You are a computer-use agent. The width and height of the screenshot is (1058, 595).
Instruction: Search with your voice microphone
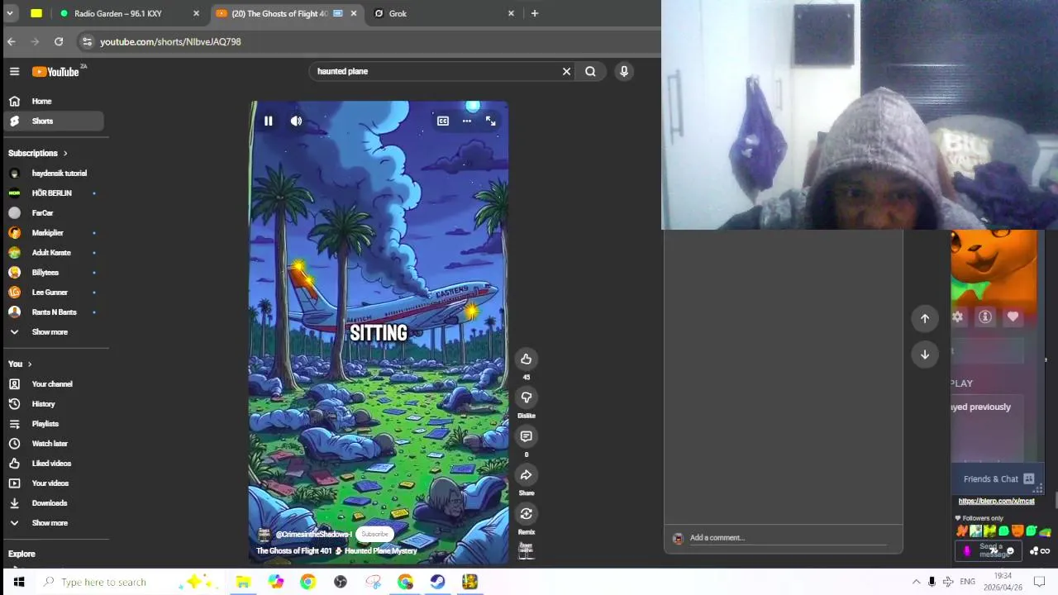click(624, 71)
